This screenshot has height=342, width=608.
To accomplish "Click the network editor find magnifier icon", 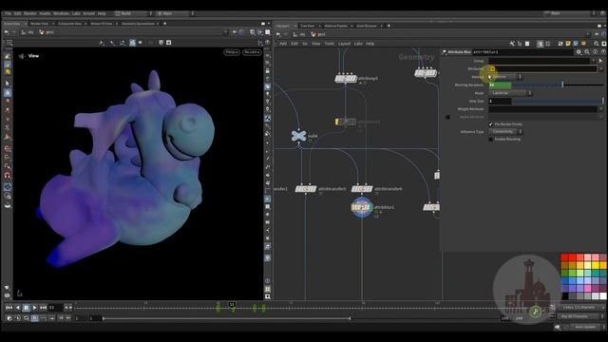I will click(596, 44).
